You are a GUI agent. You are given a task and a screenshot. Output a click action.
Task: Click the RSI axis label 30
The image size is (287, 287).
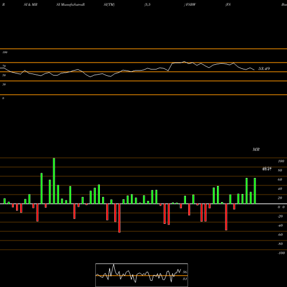pyautogui.click(x=4, y=84)
